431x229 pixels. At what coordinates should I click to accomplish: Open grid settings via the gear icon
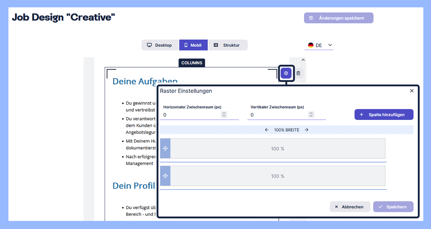pos(286,73)
